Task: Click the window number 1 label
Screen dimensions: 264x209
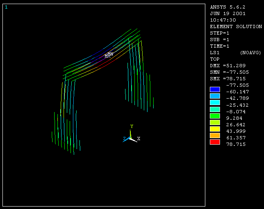Action: click(6, 7)
